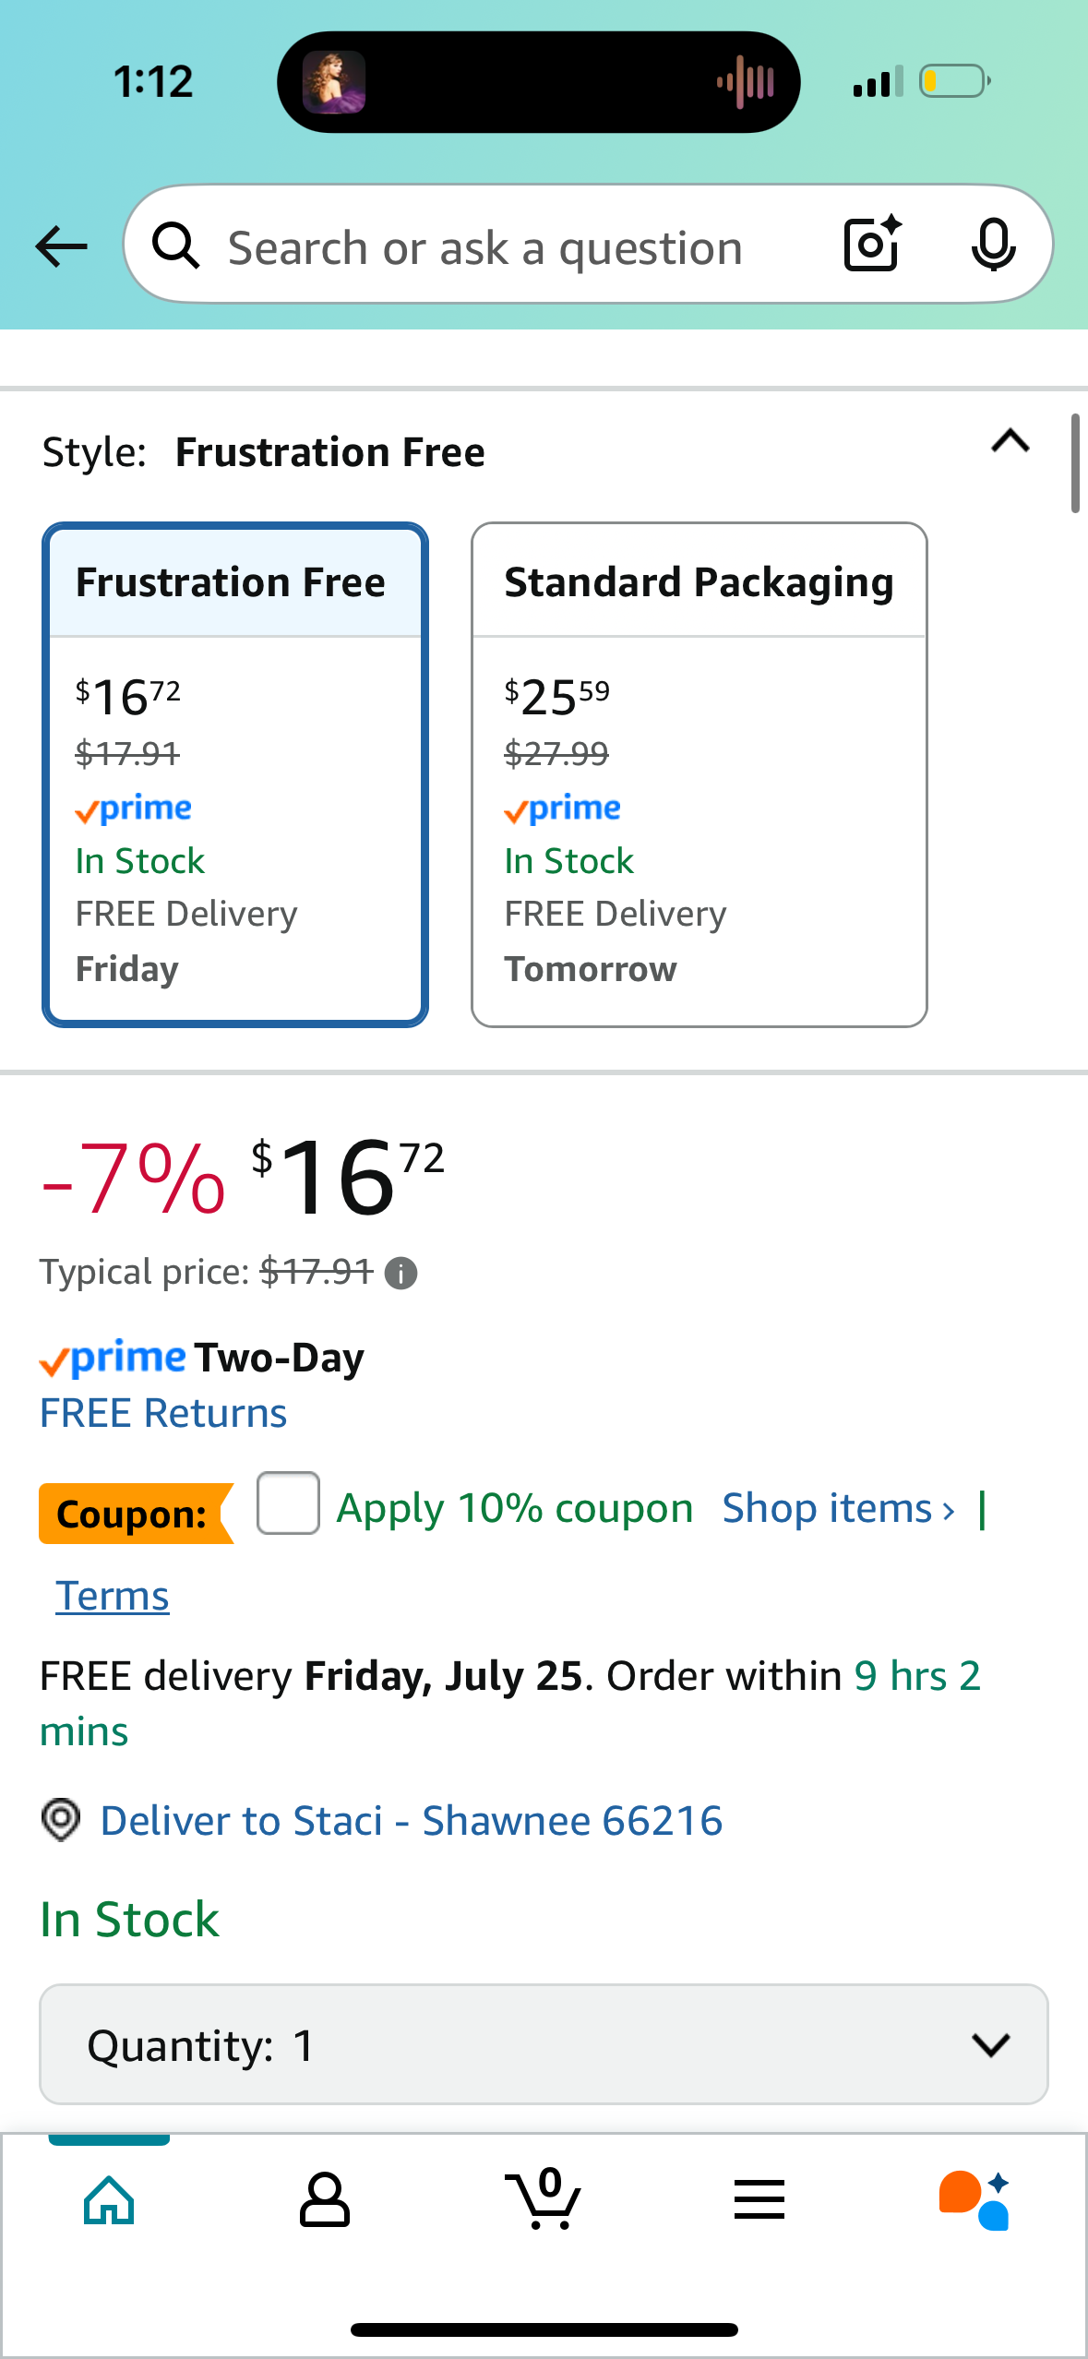Tap the now-playing album art in Dynamic Island
The width and height of the screenshot is (1088, 2359).
click(334, 82)
